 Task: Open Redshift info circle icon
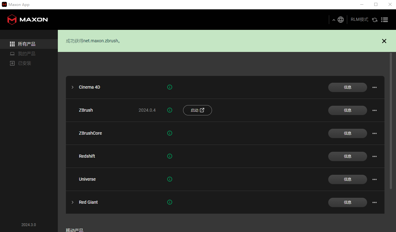point(170,156)
